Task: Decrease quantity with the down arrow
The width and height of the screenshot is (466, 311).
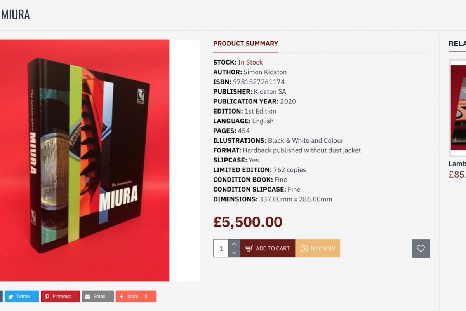Action: pos(234,253)
